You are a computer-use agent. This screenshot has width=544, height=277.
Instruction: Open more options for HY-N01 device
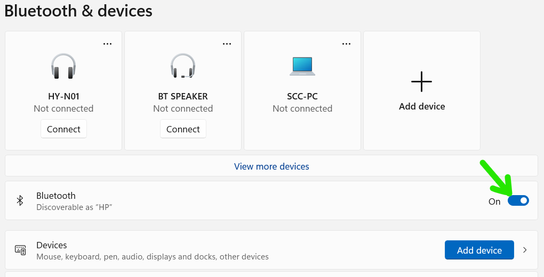[108, 44]
